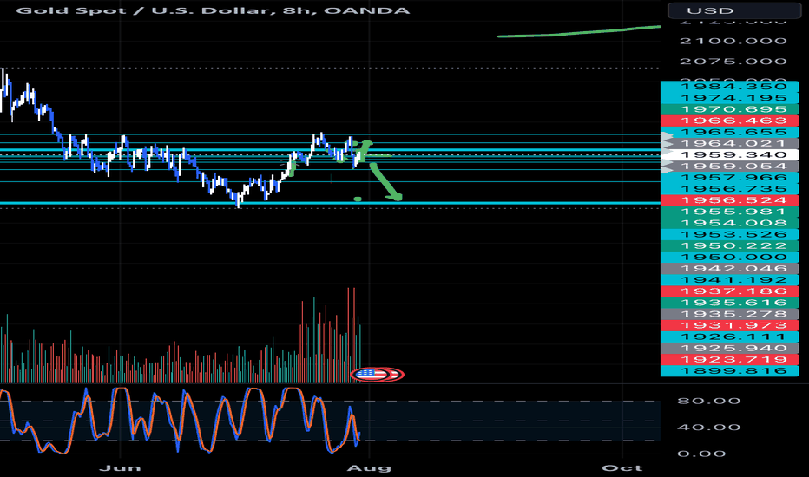Click the white current price label 1959.340
Image resolution: width=809 pixels, height=477 pixels.
click(729, 154)
